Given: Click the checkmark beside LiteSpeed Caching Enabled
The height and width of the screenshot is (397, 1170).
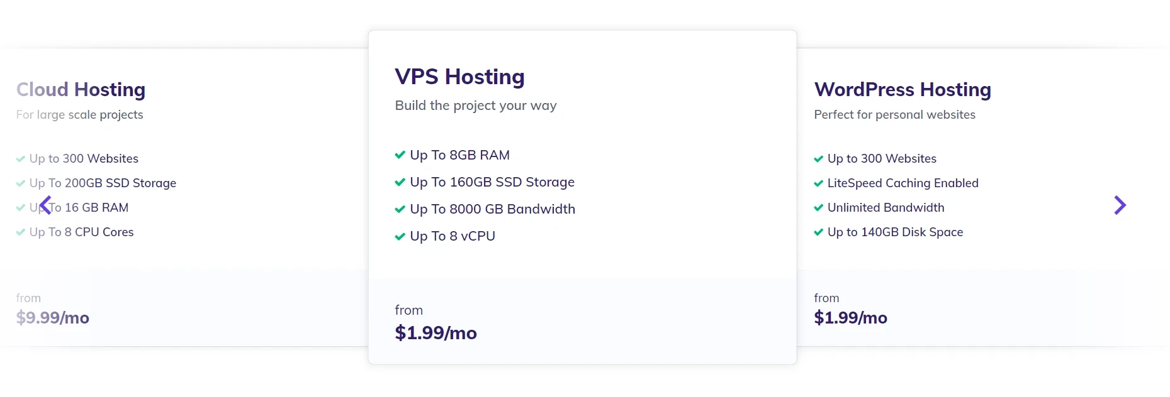Looking at the screenshot, I should [x=819, y=183].
